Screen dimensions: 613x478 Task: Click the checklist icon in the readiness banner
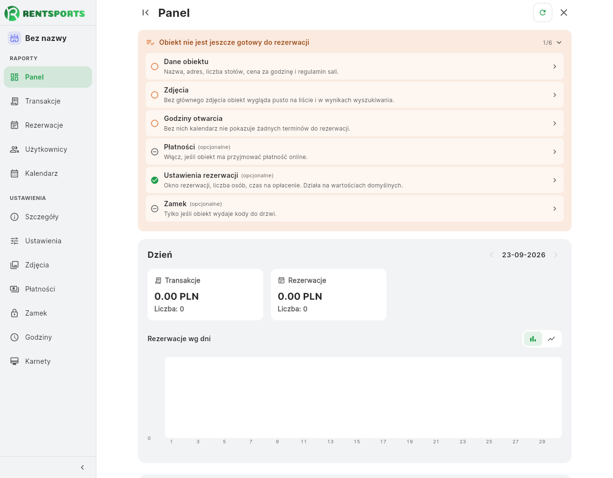tap(150, 42)
